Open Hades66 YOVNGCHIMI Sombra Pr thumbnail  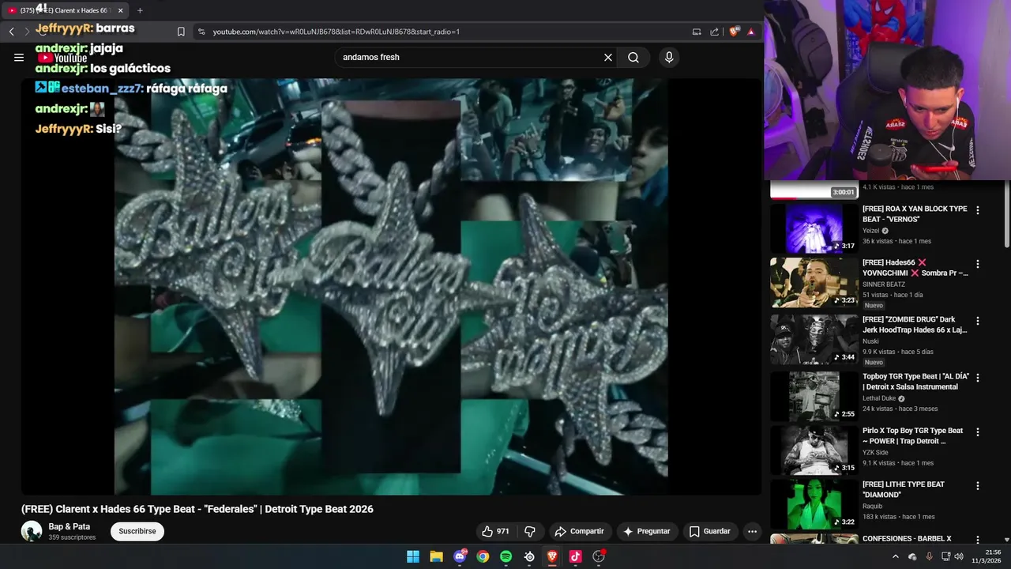(x=814, y=282)
